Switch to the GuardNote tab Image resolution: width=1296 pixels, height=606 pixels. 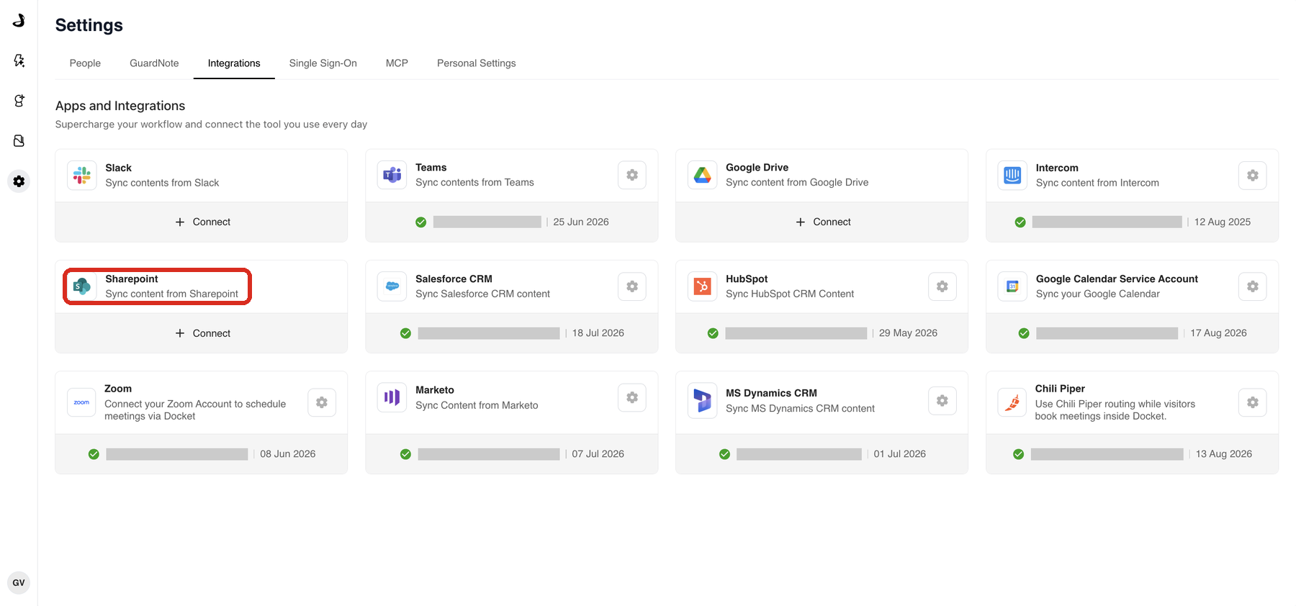[154, 63]
